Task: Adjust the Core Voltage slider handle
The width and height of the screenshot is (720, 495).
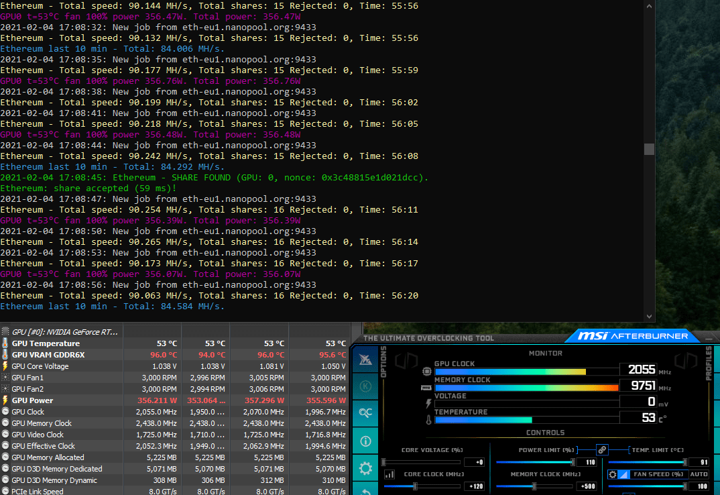Action: tap(384, 462)
